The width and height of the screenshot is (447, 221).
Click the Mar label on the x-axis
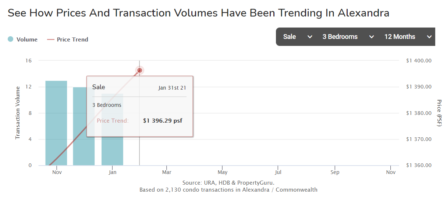point(167,172)
